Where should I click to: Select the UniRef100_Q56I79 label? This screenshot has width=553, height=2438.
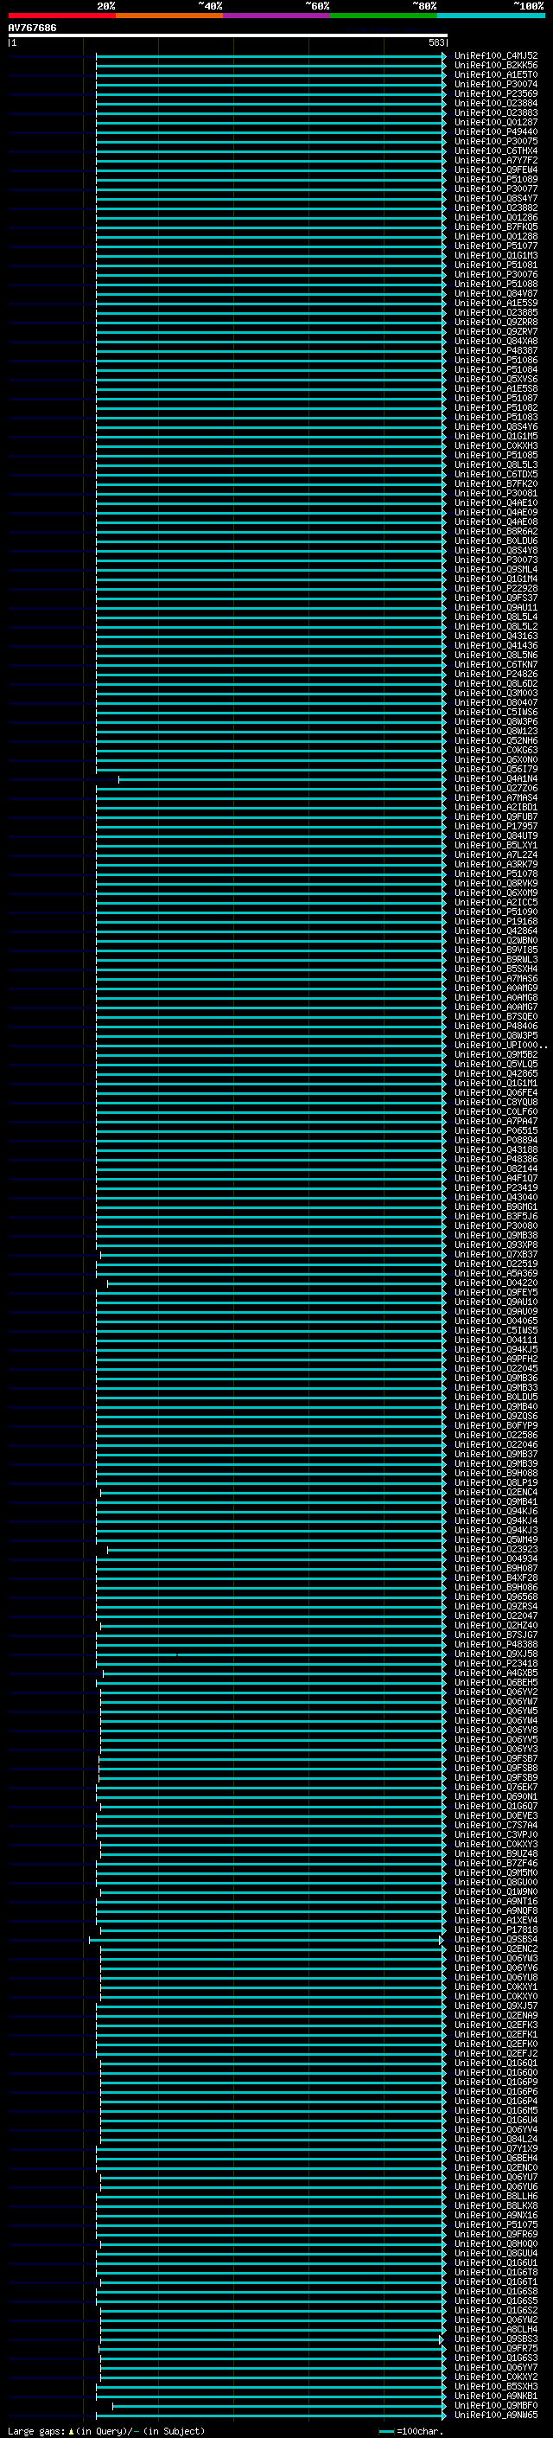(496, 770)
